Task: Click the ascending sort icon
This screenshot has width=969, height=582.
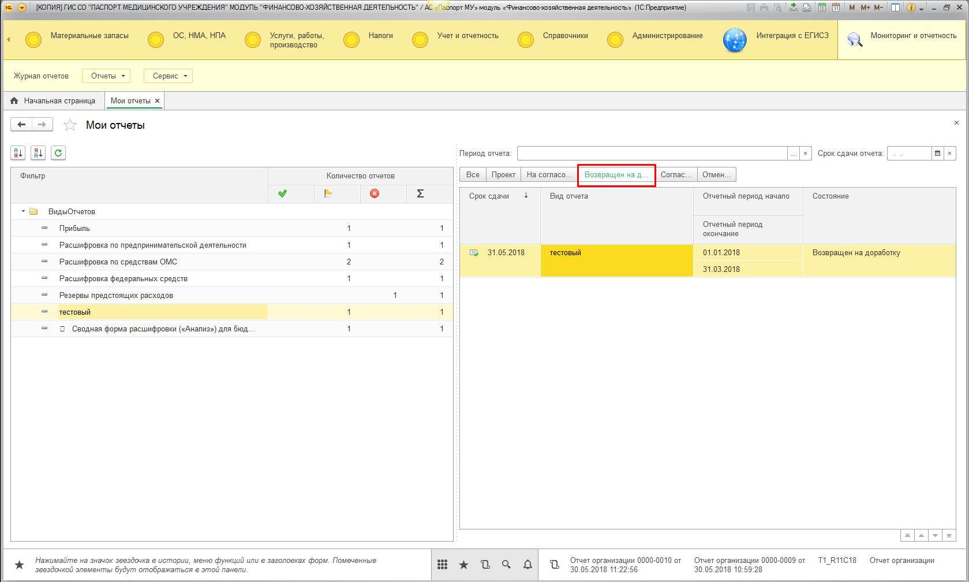Action: [x=18, y=153]
